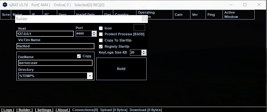Decrease the Port value with down arrow
Image resolution: width=267 pixels, height=112 pixels.
94,35
